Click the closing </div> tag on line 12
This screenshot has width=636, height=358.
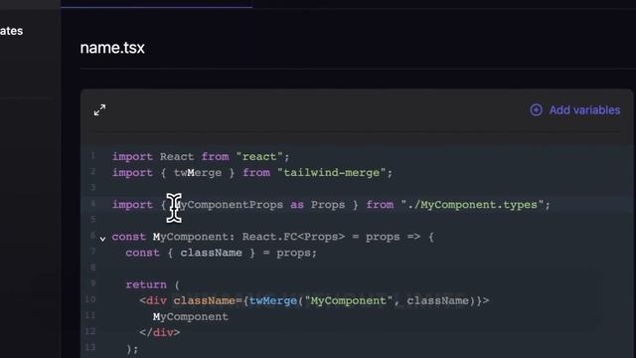click(x=159, y=333)
